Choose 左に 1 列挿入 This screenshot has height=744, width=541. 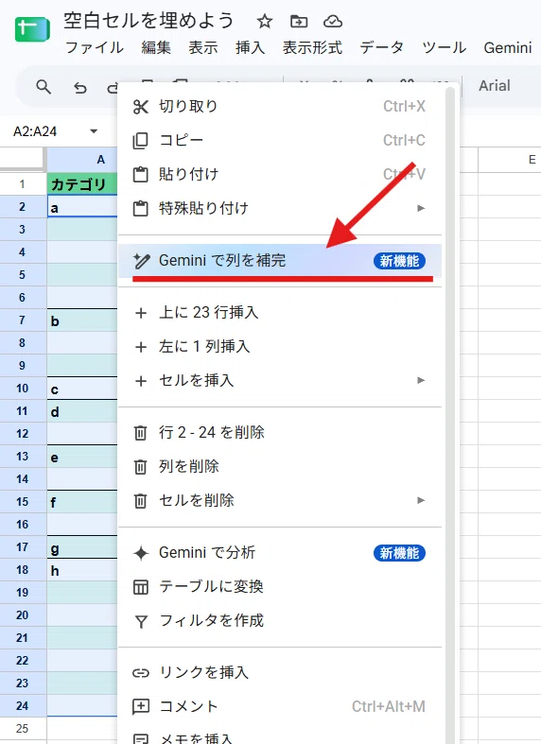point(280,346)
